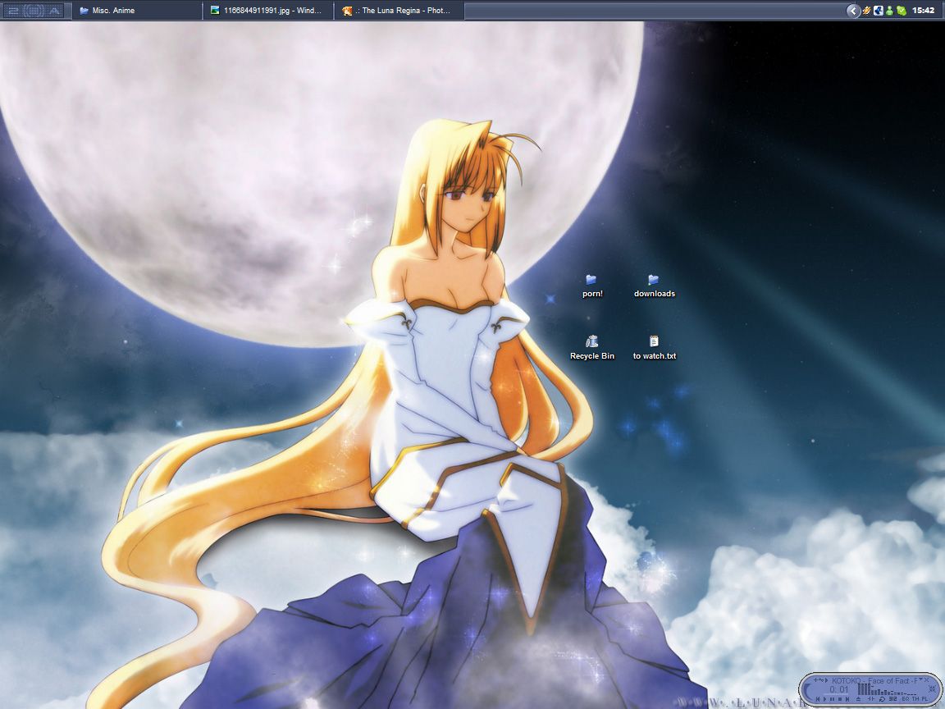Stop playback in the music player

tap(840, 699)
